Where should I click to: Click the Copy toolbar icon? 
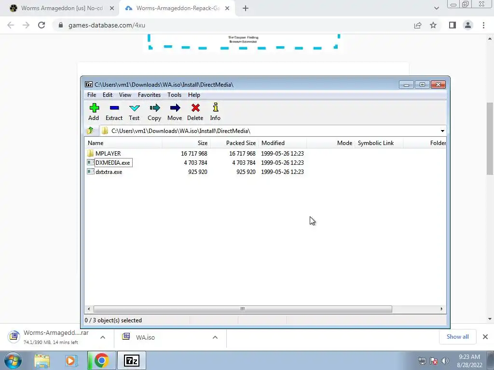coord(154,112)
